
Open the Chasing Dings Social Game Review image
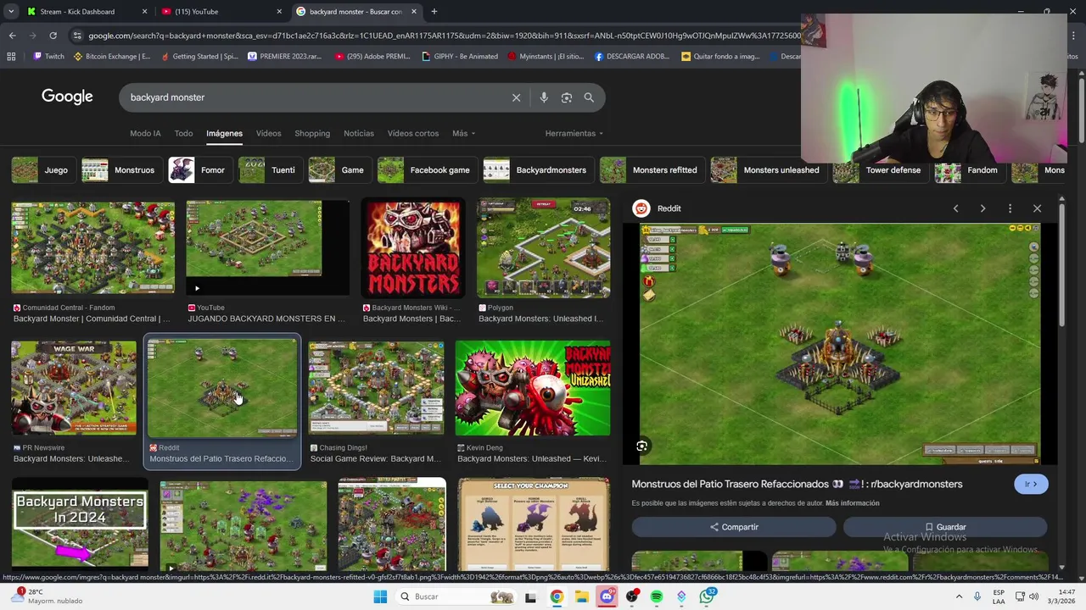(376, 388)
